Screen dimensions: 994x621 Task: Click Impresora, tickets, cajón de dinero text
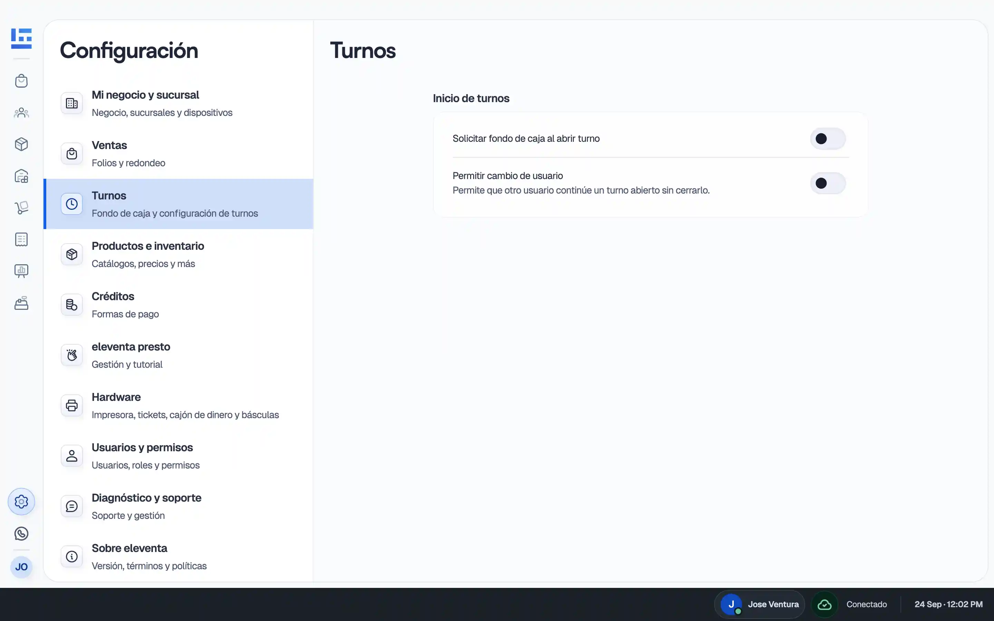click(185, 415)
